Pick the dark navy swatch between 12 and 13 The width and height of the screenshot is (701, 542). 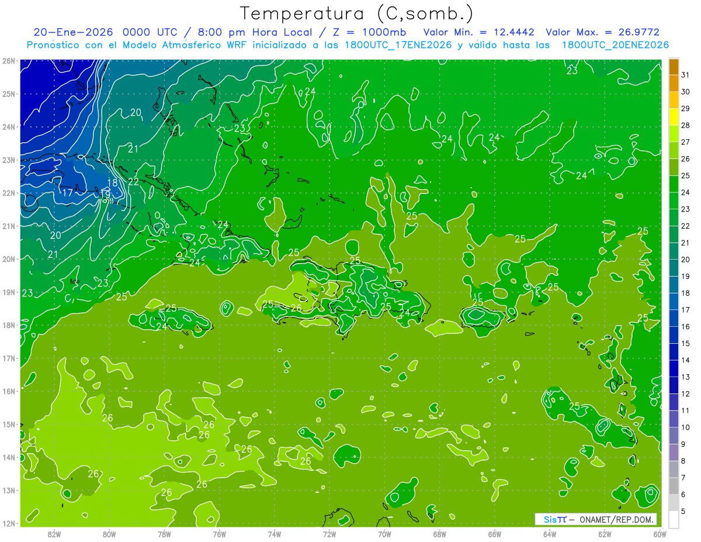674,385
